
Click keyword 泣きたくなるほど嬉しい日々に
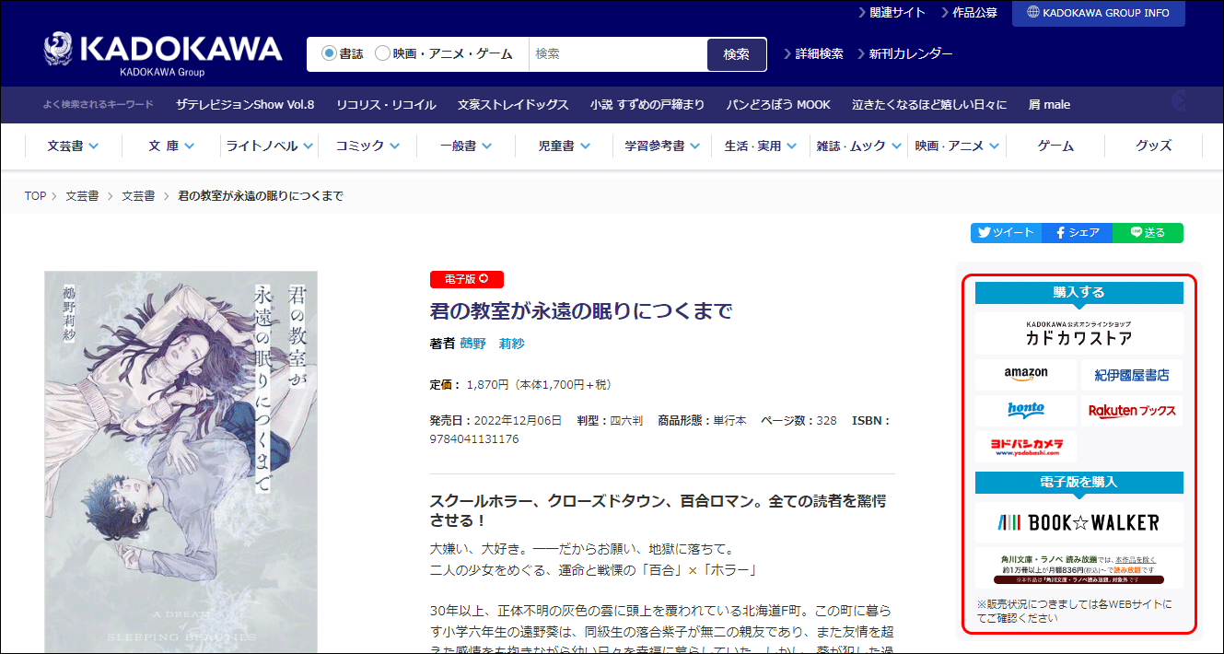tap(929, 105)
